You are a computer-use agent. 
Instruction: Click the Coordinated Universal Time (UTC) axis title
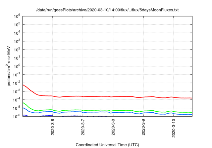point(107,145)
